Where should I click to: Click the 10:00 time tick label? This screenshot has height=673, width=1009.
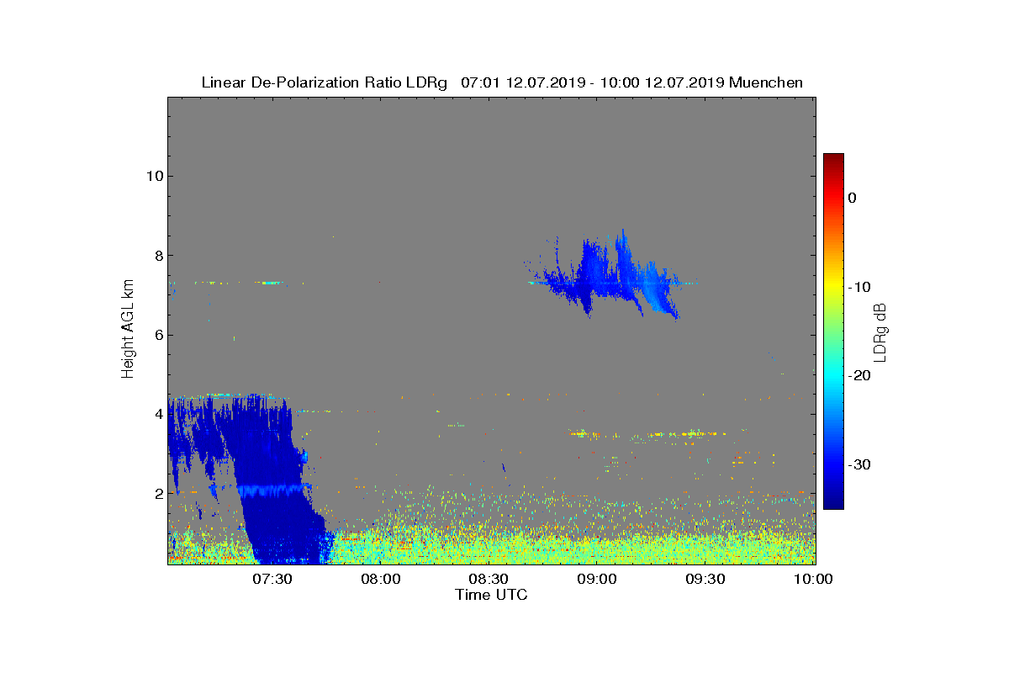814,579
